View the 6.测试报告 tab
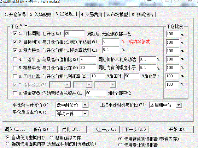 (142, 14)
